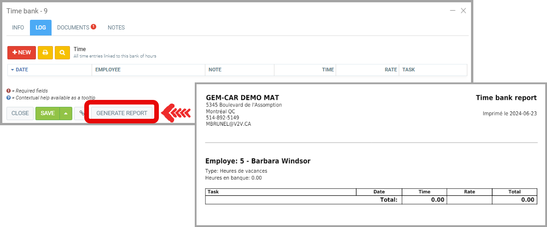Minimize the Time bank dialog
The image size is (547, 227).
(x=453, y=11)
